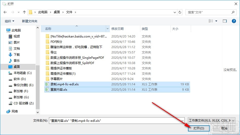Click 19 KB size cell
Image resolution: width=240 pixels, height=135 pixels.
click(x=185, y=84)
